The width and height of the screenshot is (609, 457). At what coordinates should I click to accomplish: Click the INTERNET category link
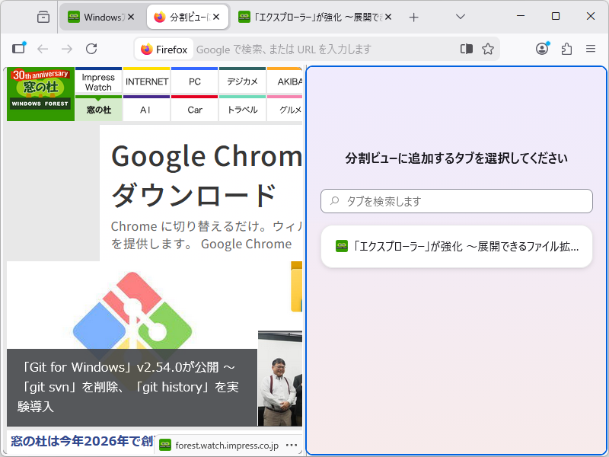click(x=146, y=81)
